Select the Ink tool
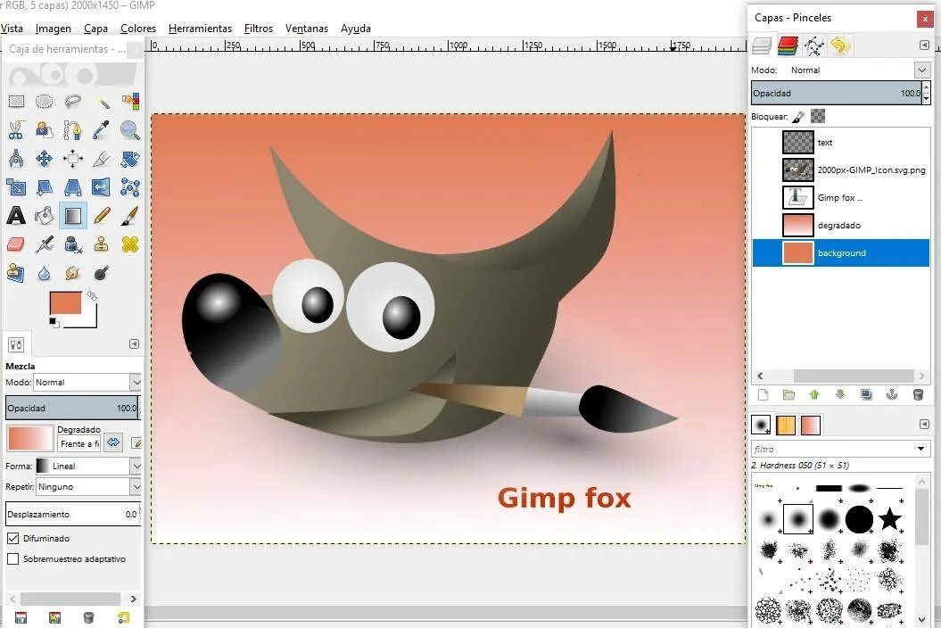Viewport: 941px width, 628px height. click(72, 244)
